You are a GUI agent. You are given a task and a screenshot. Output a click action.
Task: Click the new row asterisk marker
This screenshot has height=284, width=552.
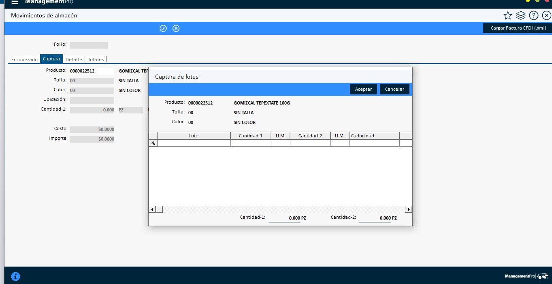tap(153, 143)
